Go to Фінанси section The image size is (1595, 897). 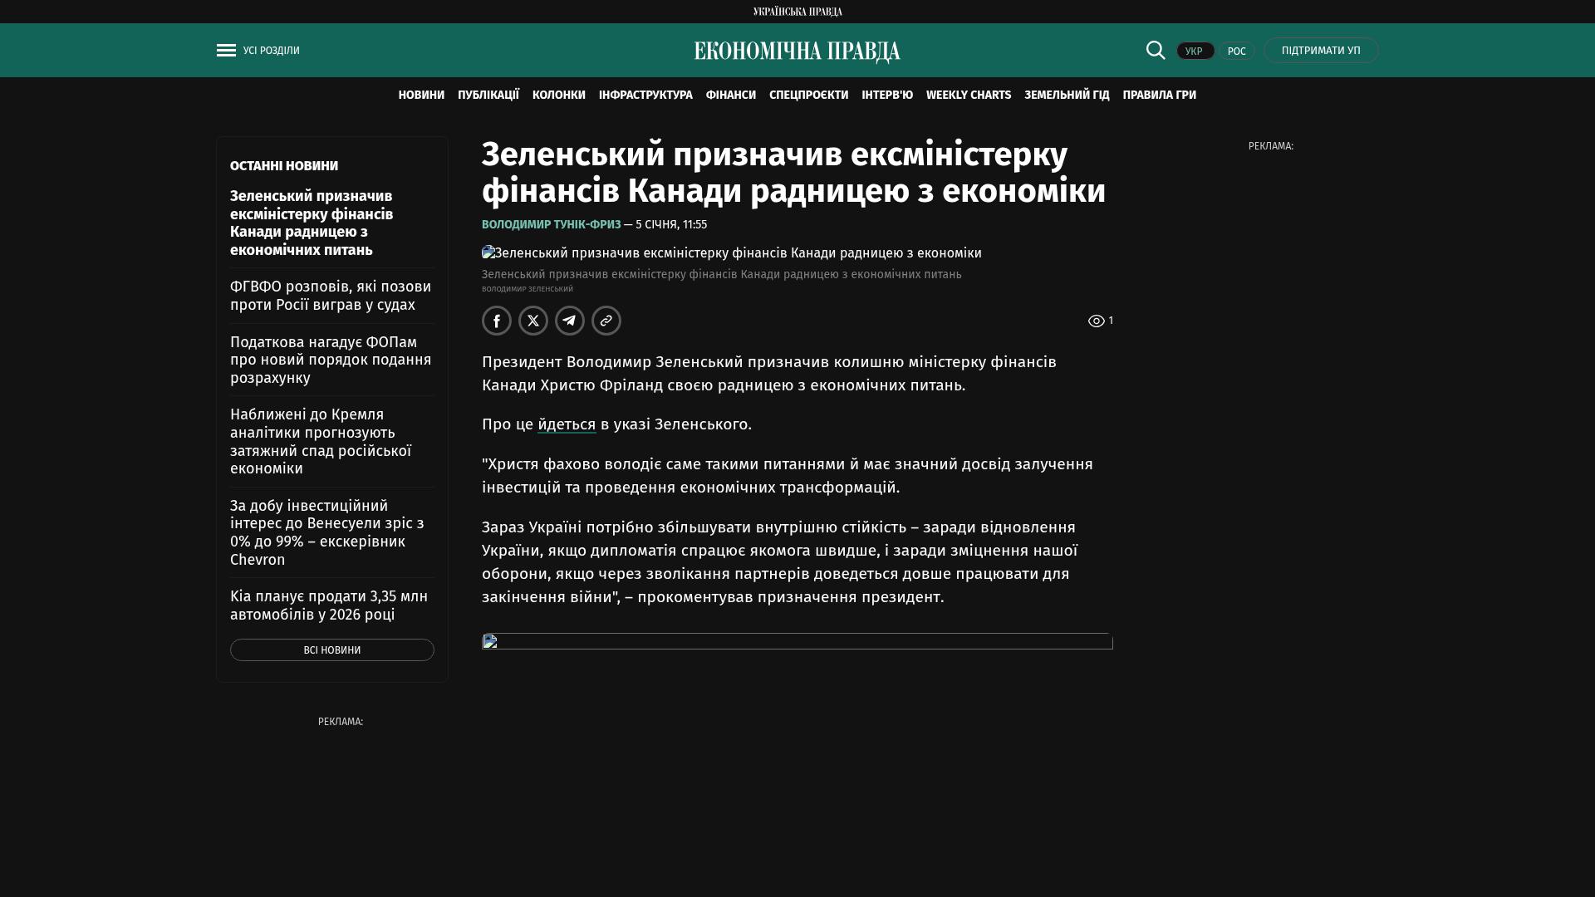(x=731, y=96)
